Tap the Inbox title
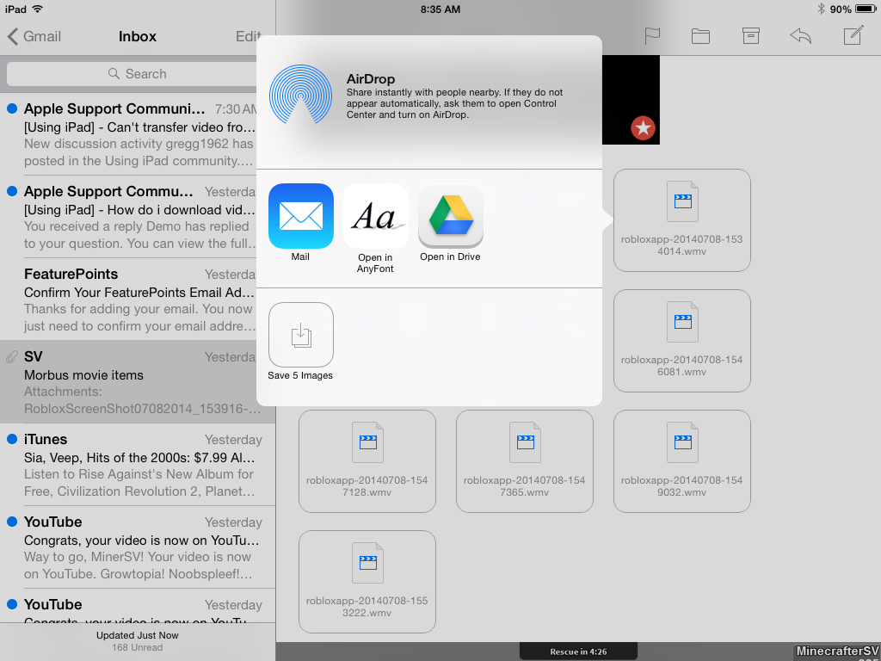Image resolution: width=881 pixels, height=661 pixels. pos(138,36)
